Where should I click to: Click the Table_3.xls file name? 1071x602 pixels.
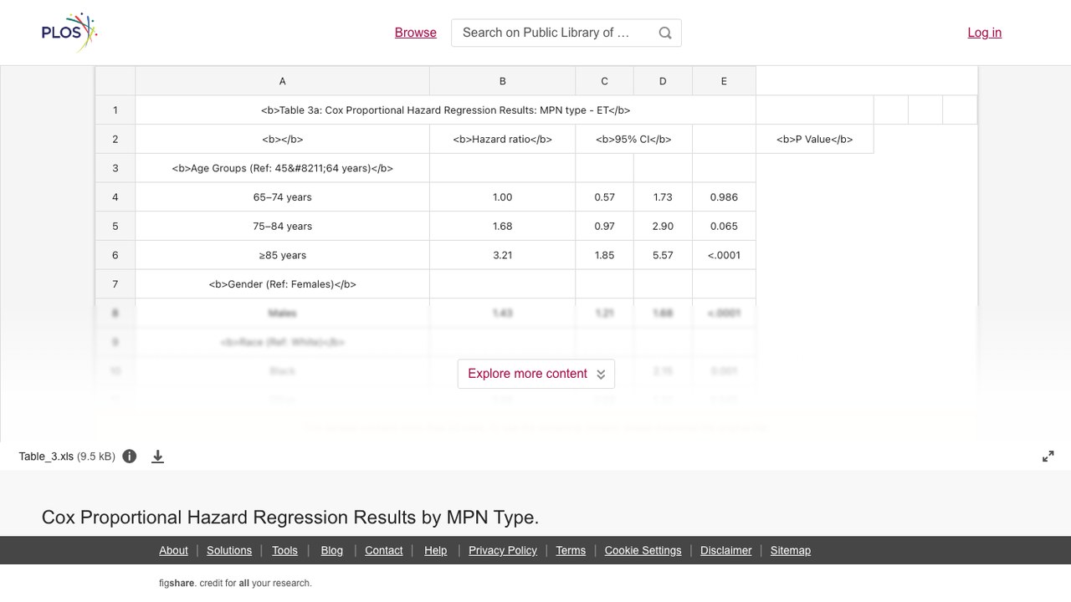(x=46, y=457)
